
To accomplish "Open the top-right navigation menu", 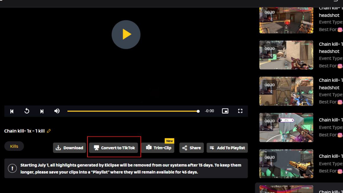I will click(335, 1).
